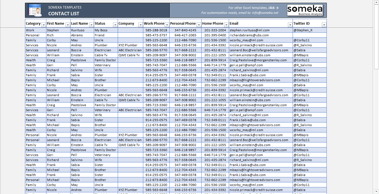The image size is (379, 194).
Task: Open the Work Phone filter dropdown
Action: [167, 24]
